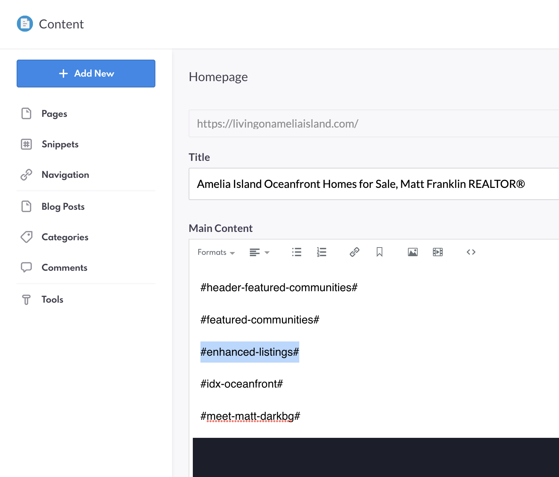Click the #idx-oceanfront# snippet text
Screen dimensions: 559x477
[242, 384]
